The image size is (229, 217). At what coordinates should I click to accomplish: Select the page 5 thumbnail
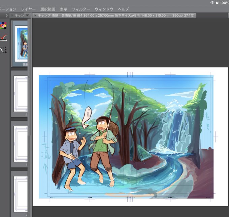[20, 144]
